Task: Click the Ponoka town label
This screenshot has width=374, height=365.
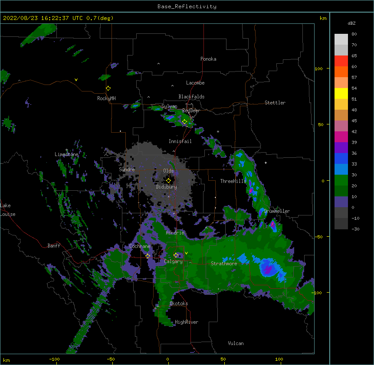Action: click(208, 59)
